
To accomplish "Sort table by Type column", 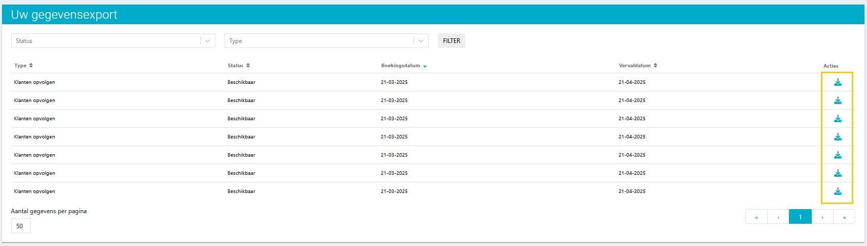I will pyautogui.click(x=23, y=66).
